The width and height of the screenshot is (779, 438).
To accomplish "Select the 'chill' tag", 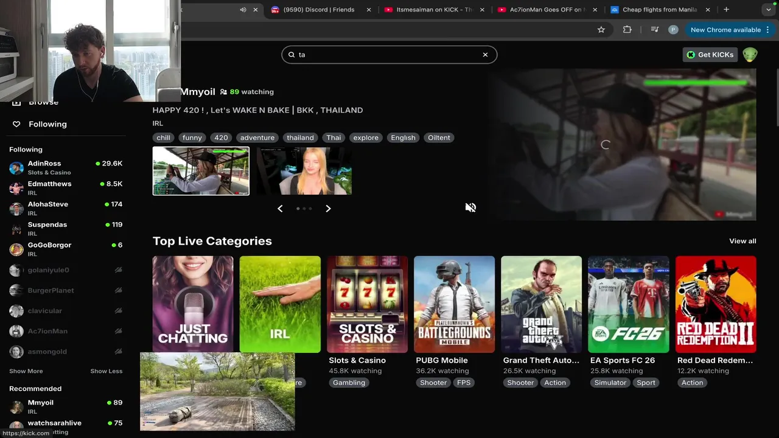I will 164,137.
